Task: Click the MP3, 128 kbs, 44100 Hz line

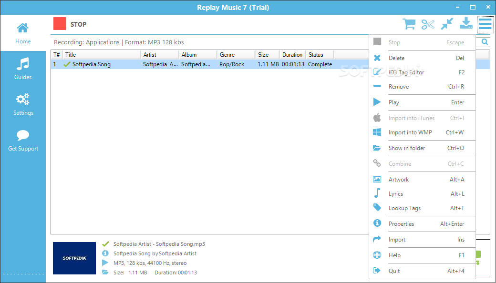Action: pyautogui.click(x=150, y=263)
